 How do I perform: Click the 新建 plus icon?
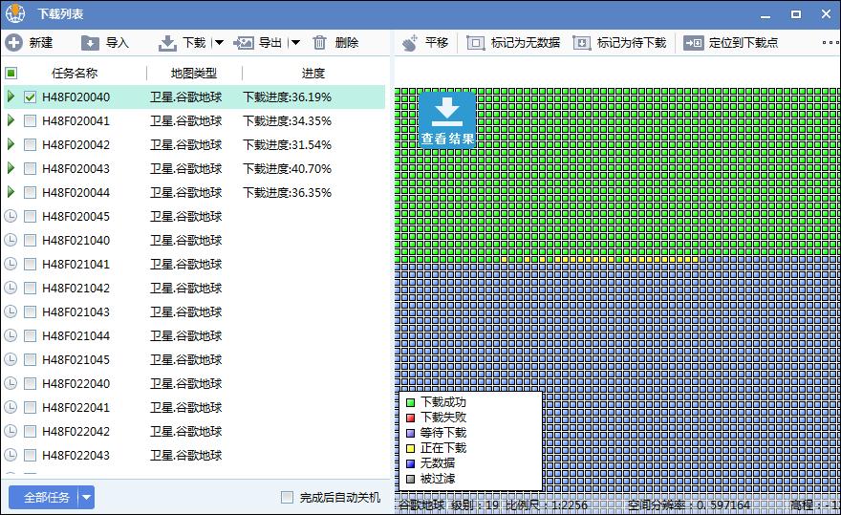coord(13,43)
